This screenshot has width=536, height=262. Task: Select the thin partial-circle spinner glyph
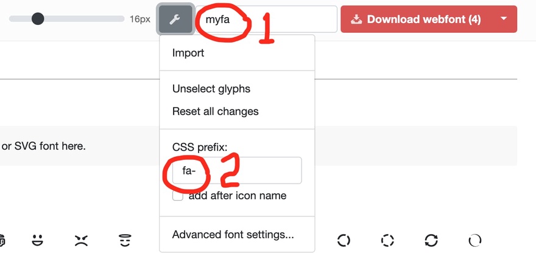coord(475,240)
